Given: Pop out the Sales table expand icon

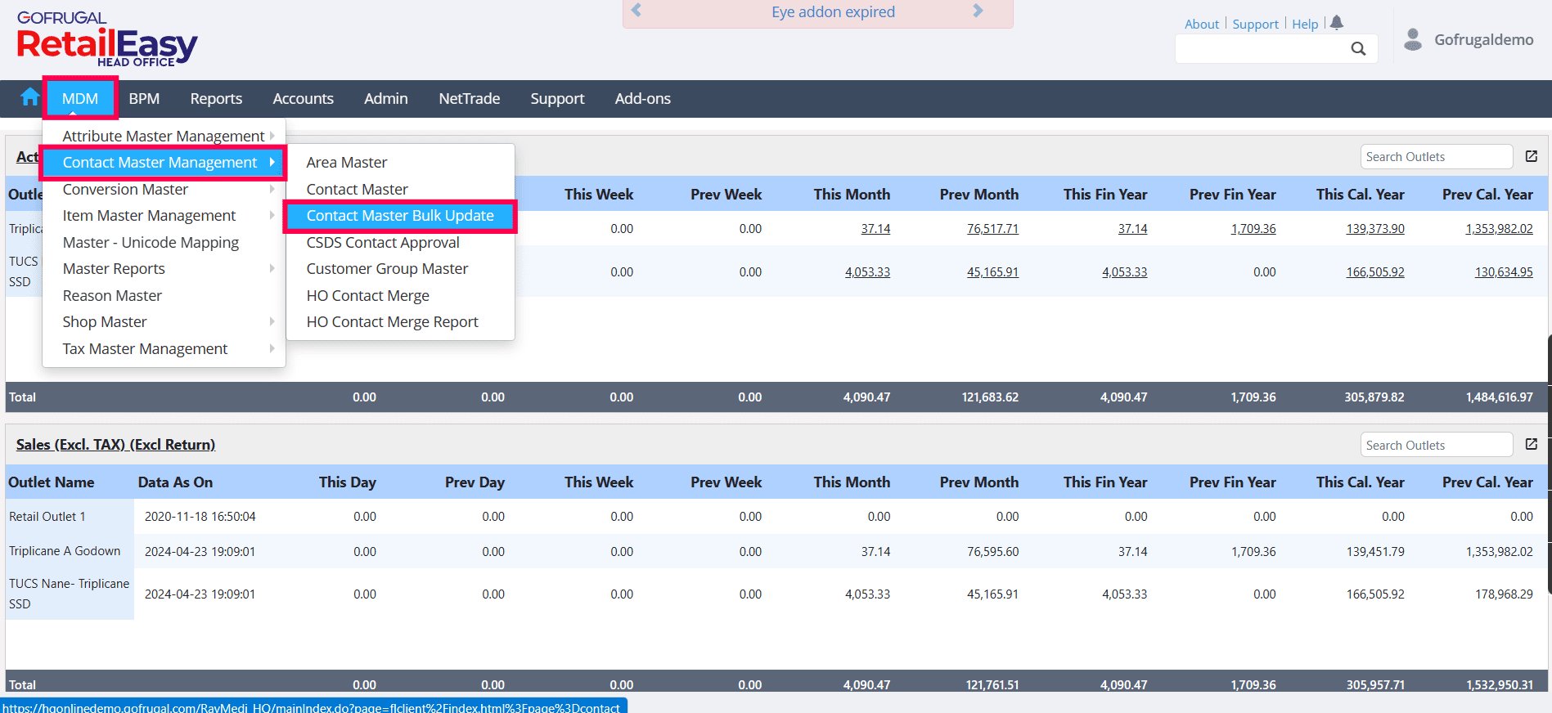Looking at the screenshot, I should tap(1532, 444).
